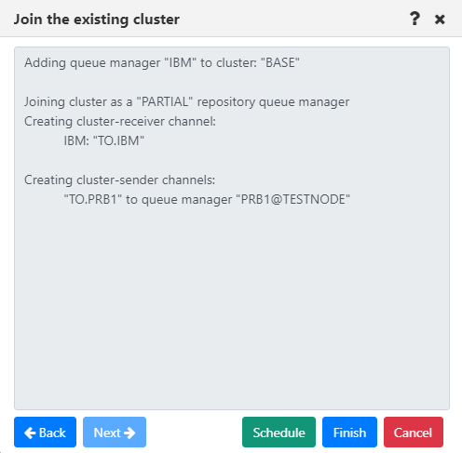Screen dimensions: 462x453
Task: Open help via the question mark icon
Action: (x=414, y=19)
